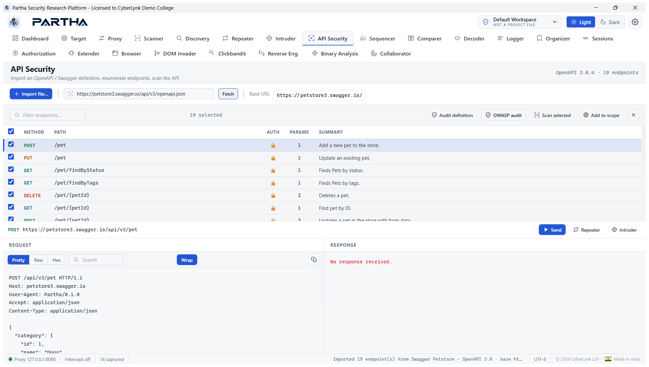Run Audit definition
This screenshot has width=649, height=367.
point(452,115)
